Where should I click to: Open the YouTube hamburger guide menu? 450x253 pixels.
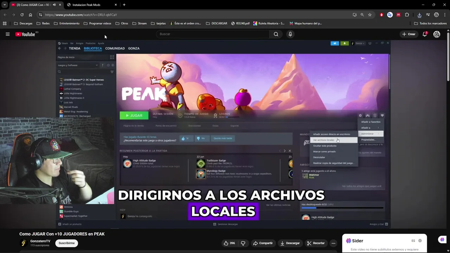7,34
